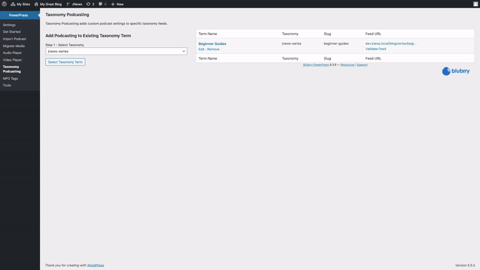Open the Support link in footer
This screenshot has width=480, height=270.
pyautogui.click(x=362, y=65)
